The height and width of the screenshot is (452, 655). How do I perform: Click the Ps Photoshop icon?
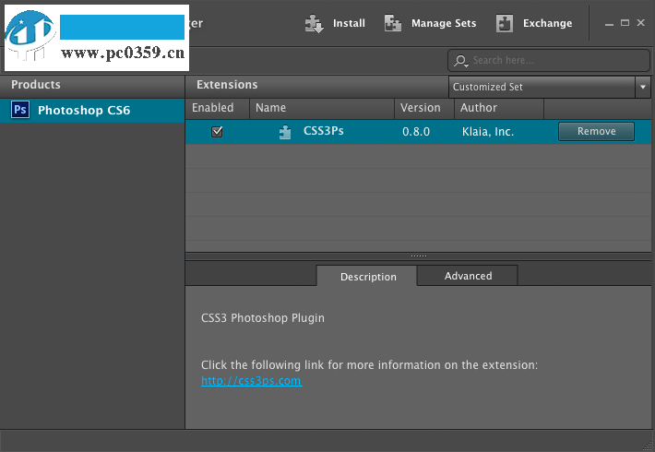20,110
